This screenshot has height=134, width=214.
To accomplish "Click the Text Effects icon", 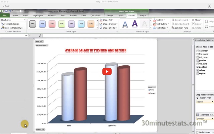I will pyautogui.click(x=154, y=28).
